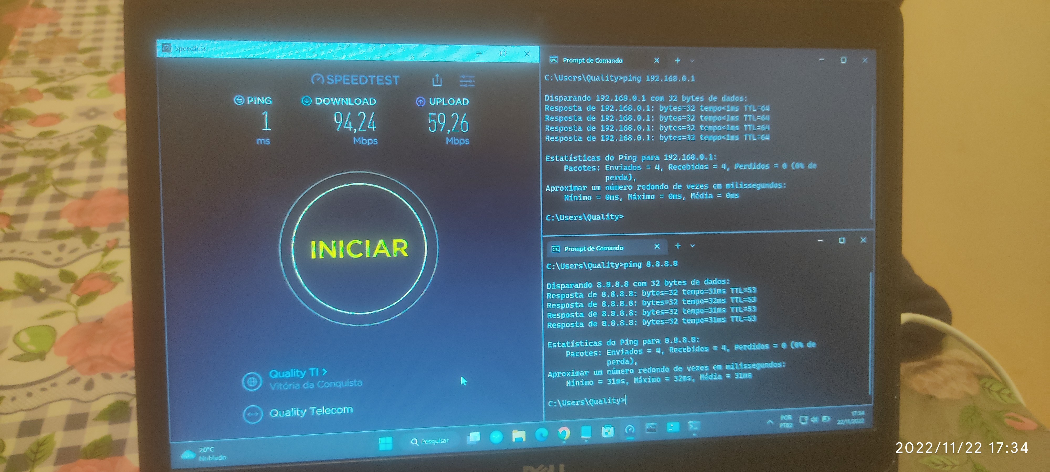The height and width of the screenshot is (472, 1050).
Task: Close the bottom terminal's tab
Action: 657,246
